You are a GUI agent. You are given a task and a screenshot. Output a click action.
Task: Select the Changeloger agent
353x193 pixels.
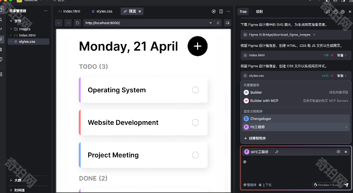(x=260, y=119)
